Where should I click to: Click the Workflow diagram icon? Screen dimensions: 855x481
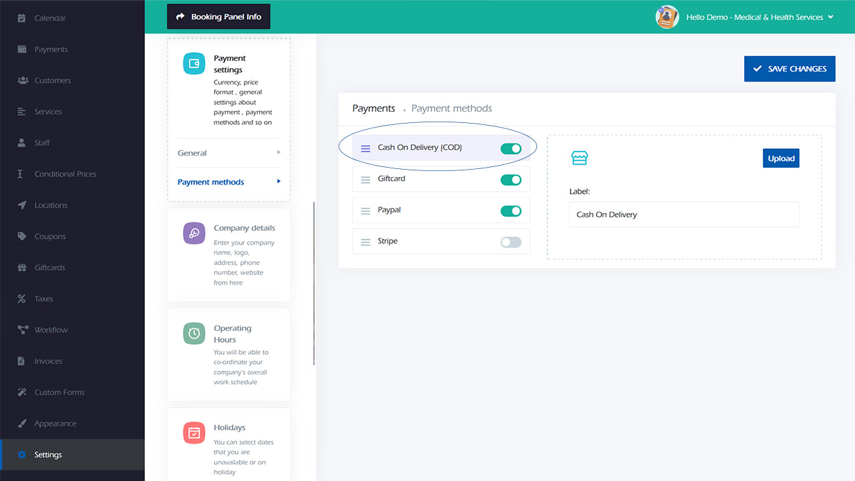(x=21, y=330)
